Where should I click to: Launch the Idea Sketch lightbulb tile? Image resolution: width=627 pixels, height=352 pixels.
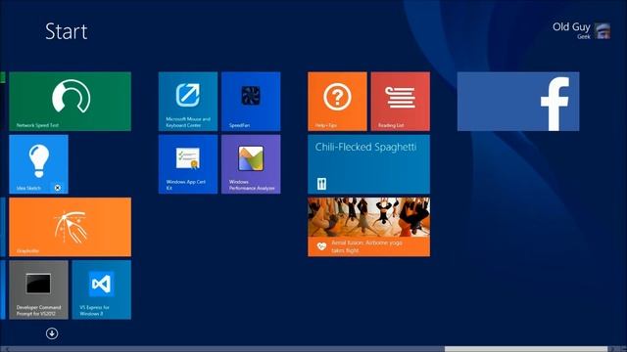click(38, 164)
